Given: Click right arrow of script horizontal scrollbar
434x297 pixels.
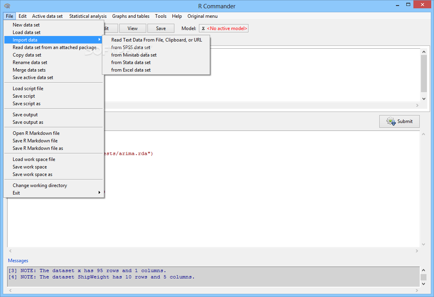Looking at the screenshot, I should [x=417, y=105].
